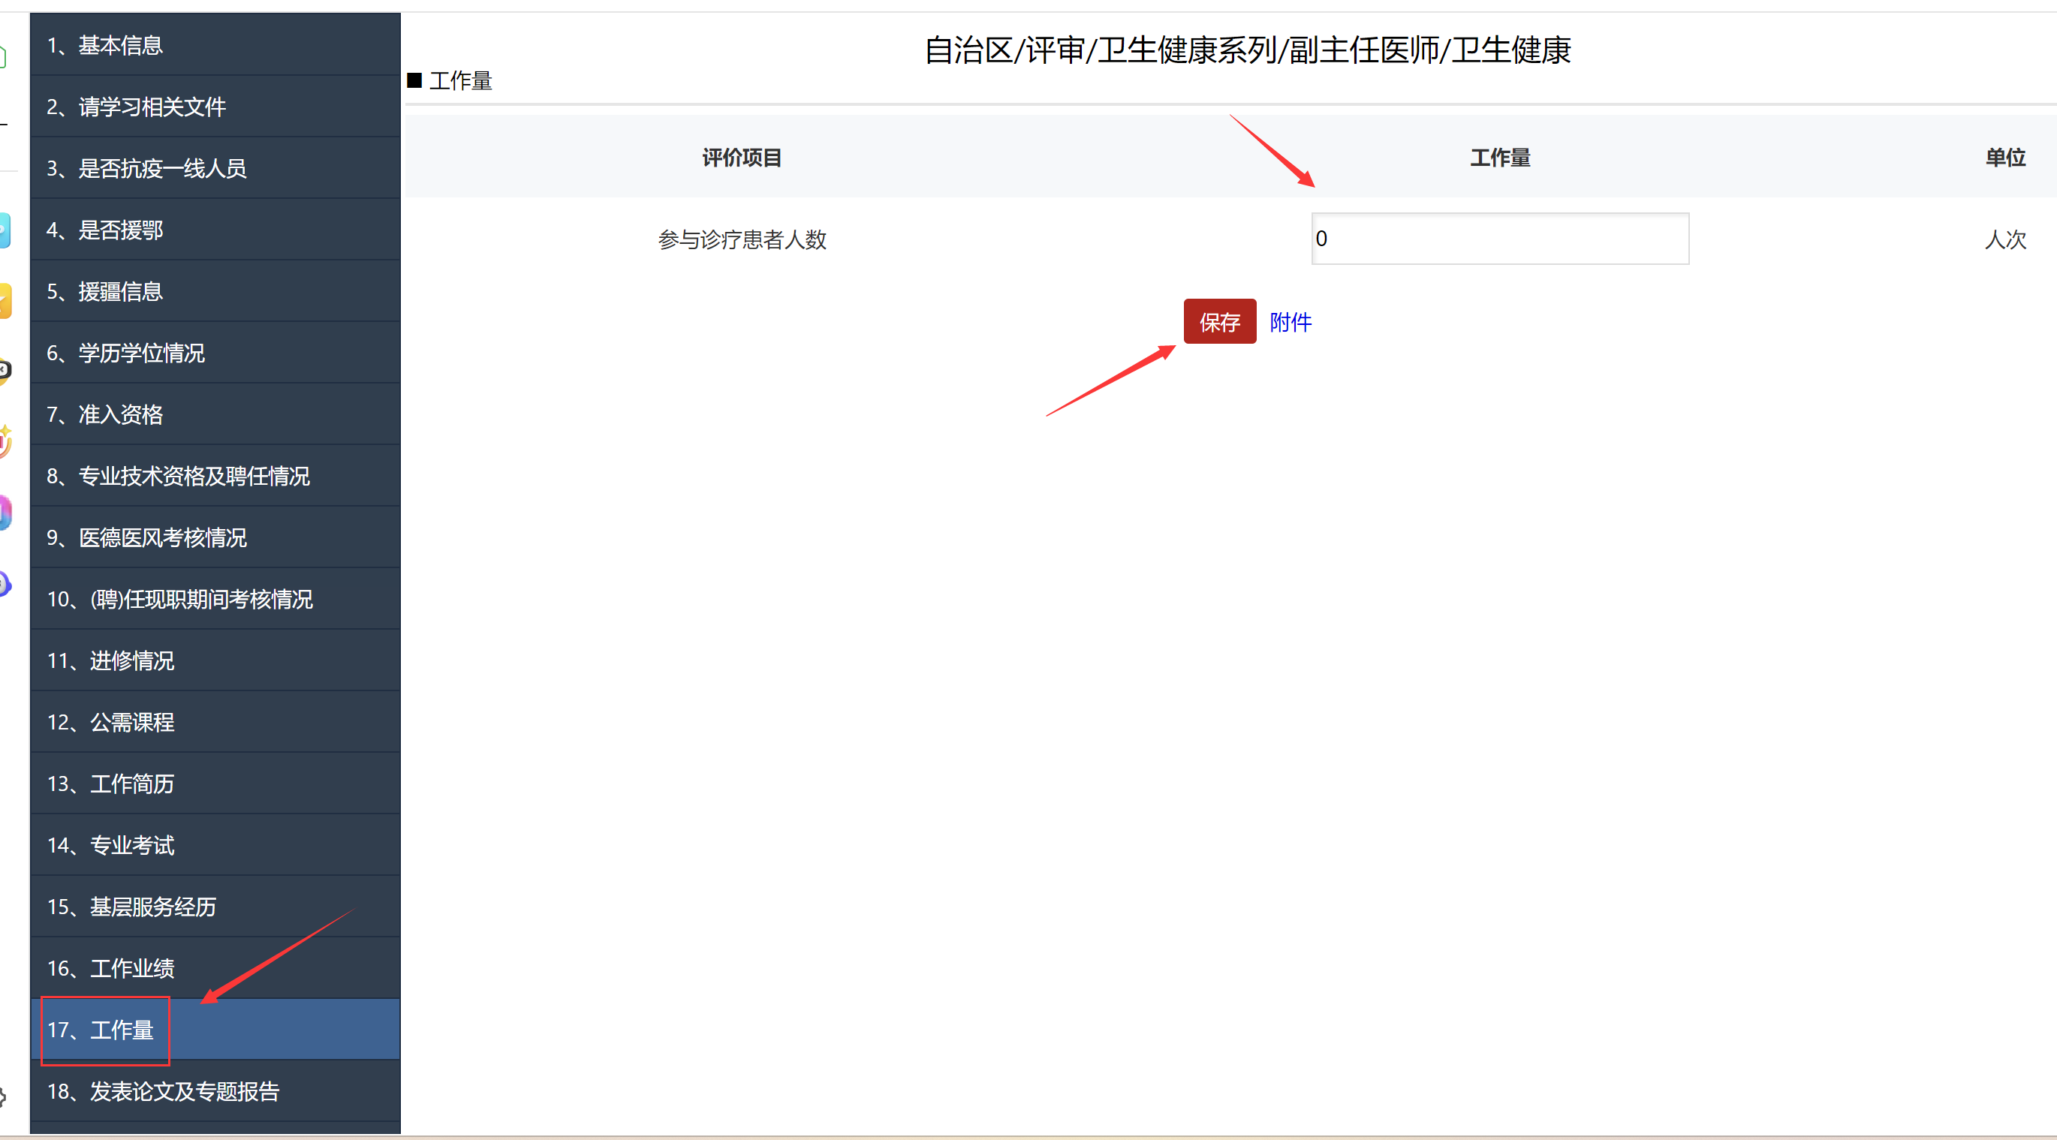Open the 援疆信息 section
The image size is (2057, 1140).
tap(215, 290)
